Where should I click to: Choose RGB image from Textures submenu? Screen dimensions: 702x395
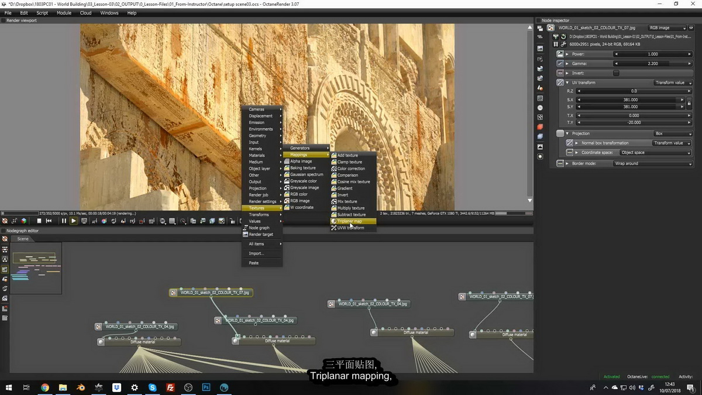[306, 201]
